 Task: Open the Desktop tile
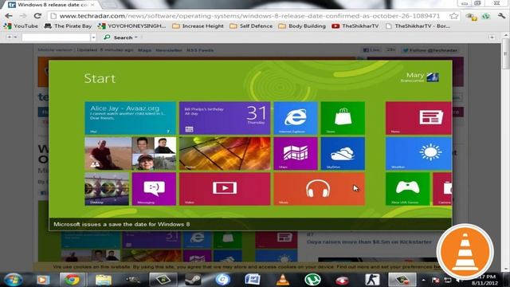(x=107, y=189)
